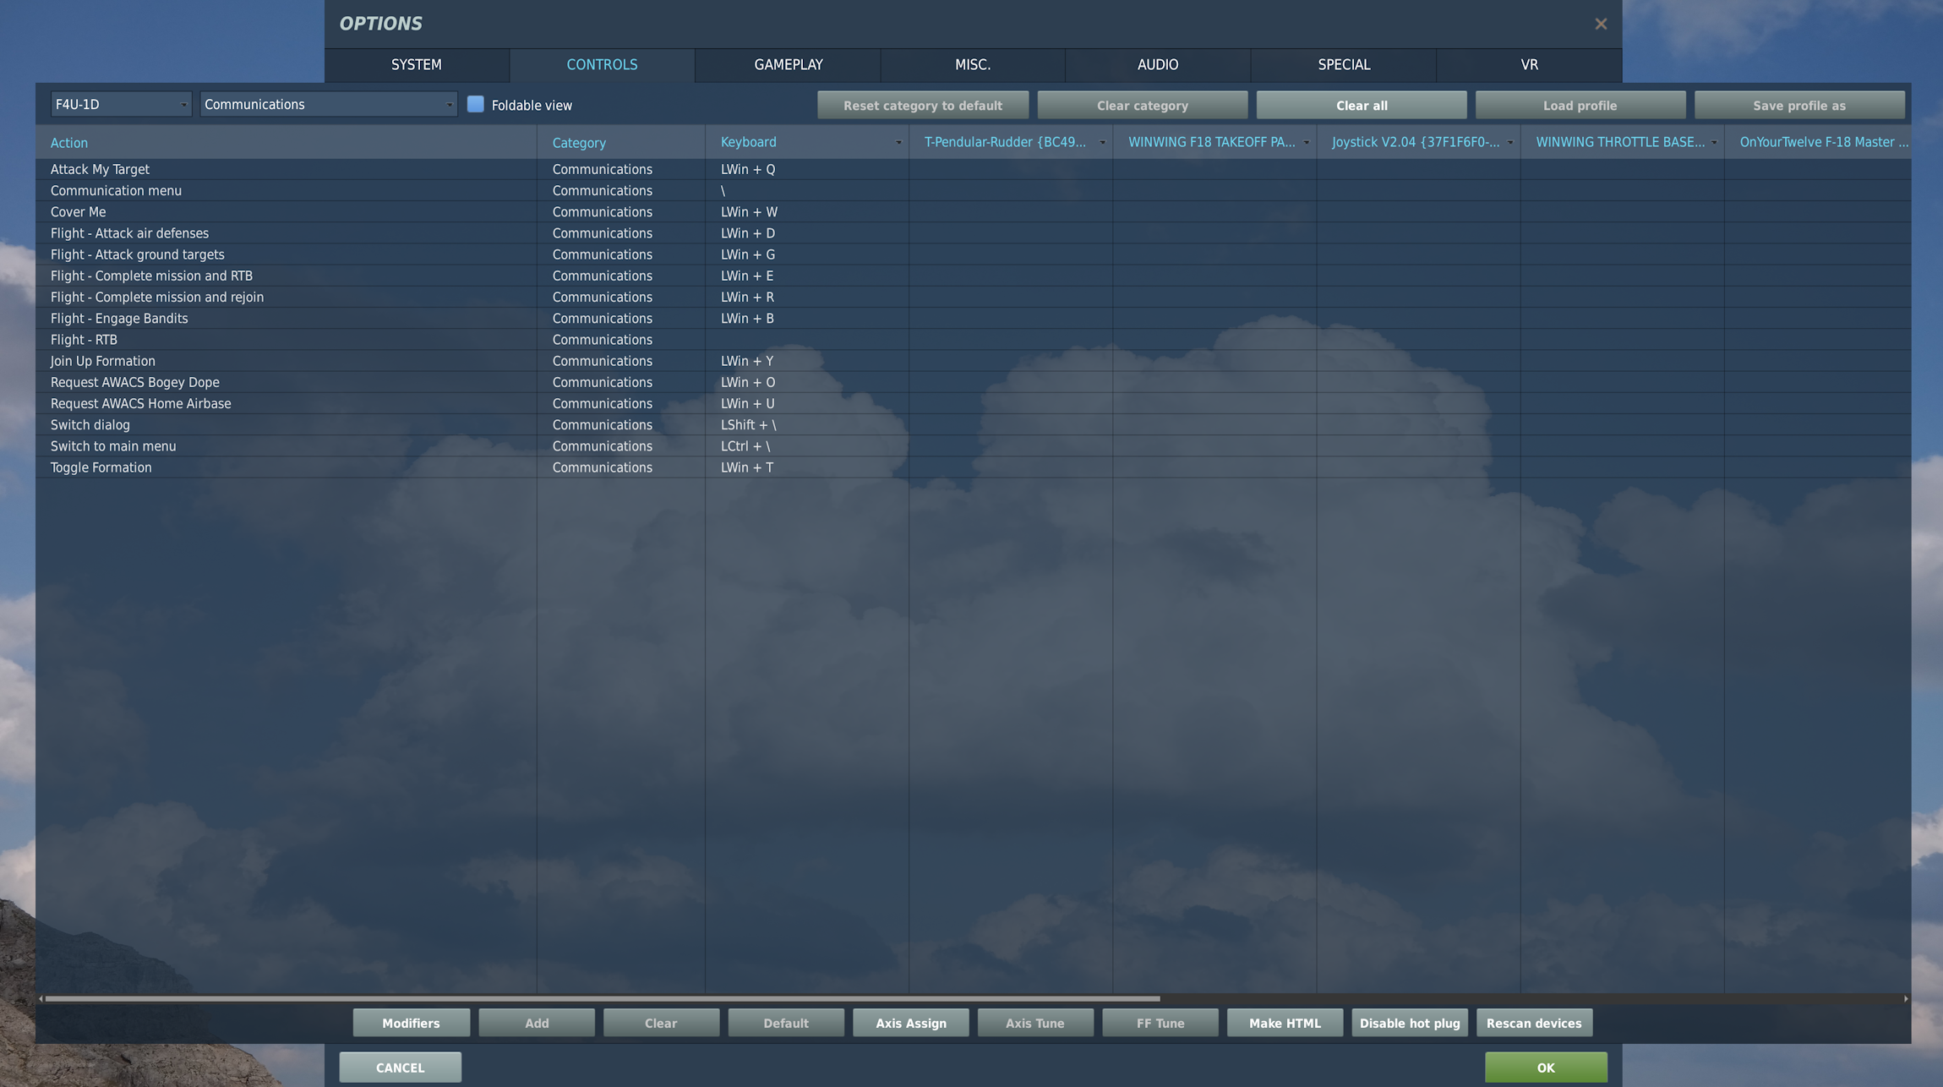Select Flight - Attack ground targets row
The width and height of the screenshot is (1943, 1087).
[973, 254]
